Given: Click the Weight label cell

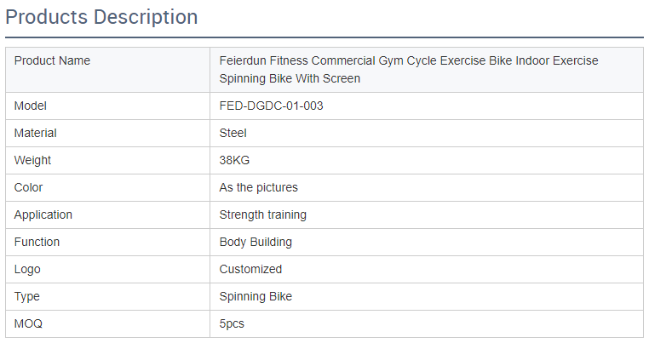Looking at the screenshot, I should click(32, 161).
